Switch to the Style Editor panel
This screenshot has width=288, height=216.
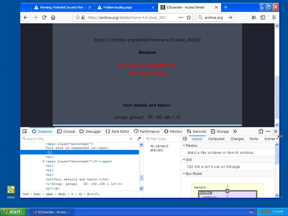point(118,132)
